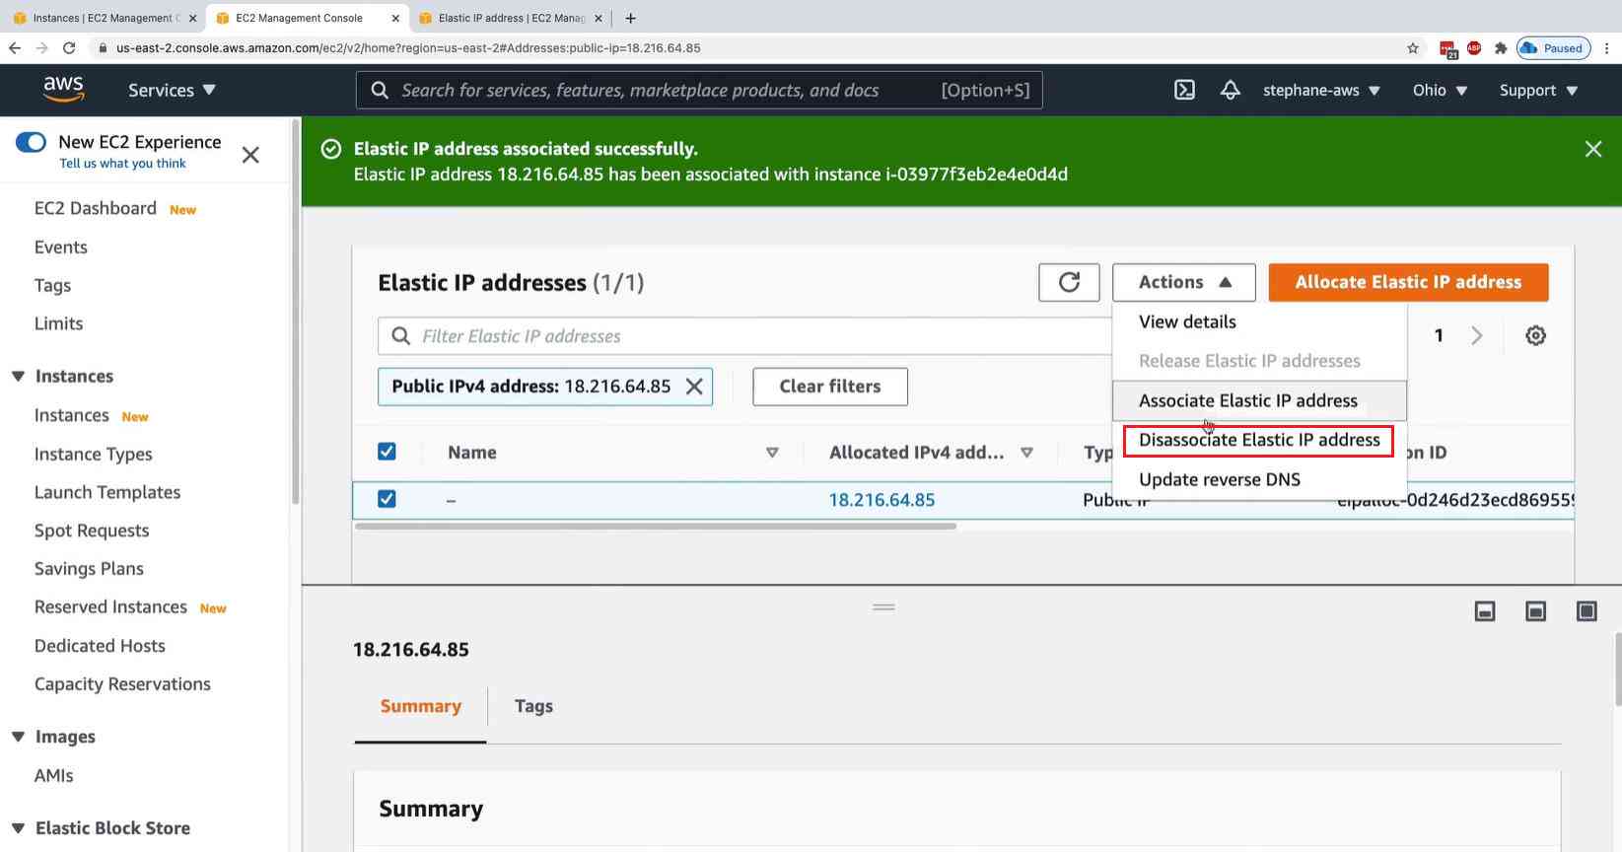Choose Associate Elastic IP address
Viewport: 1622px width, 852px height.
[x=1259, y=400]
